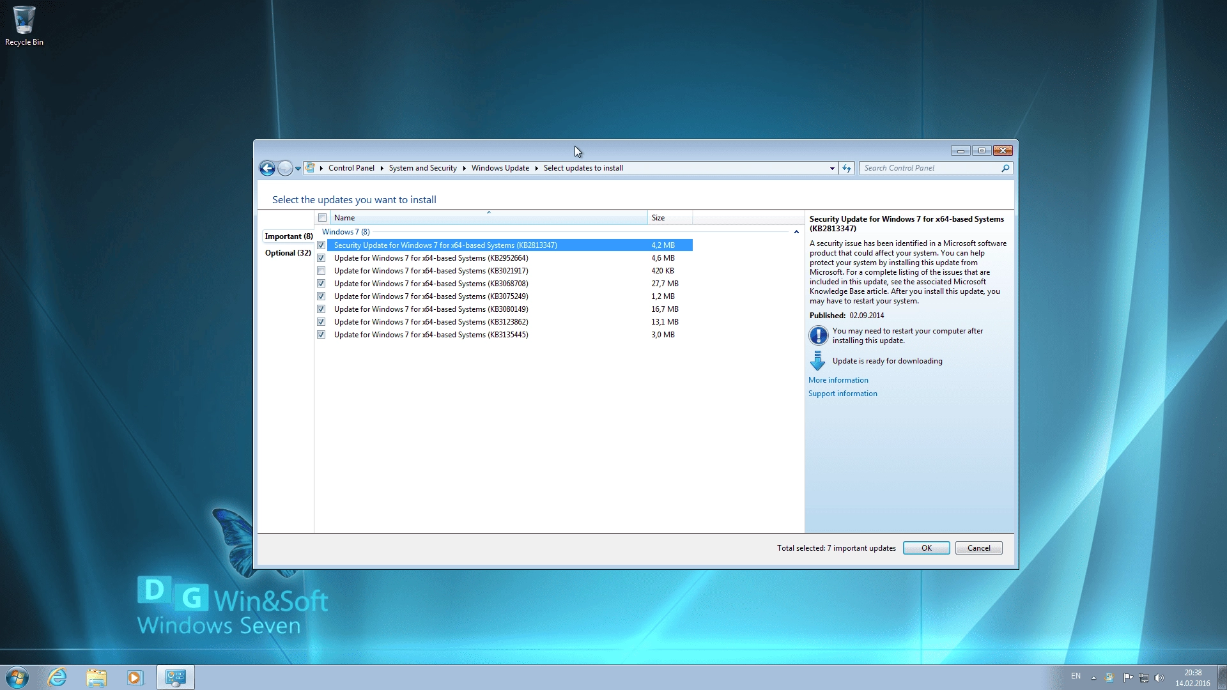Screen dimensions: 1227x690
Task: Expand the arrow after System and Security
Action: tap(464, 169)
